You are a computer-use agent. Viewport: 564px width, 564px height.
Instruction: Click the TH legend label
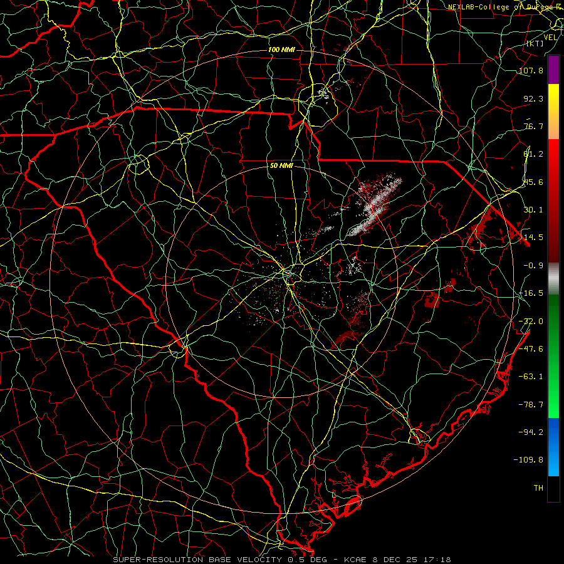pyautogui.click(x=538, y=488)
